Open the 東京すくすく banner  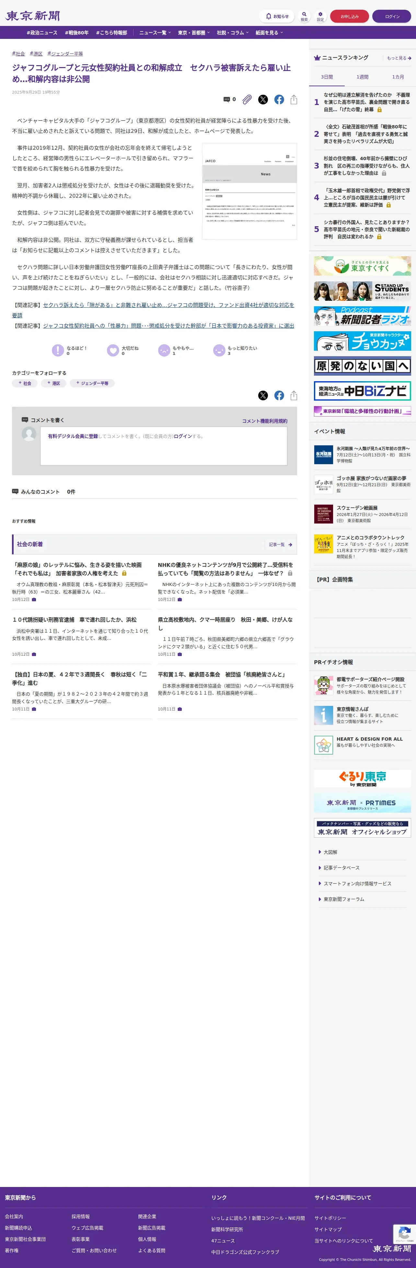pos(362,266)
